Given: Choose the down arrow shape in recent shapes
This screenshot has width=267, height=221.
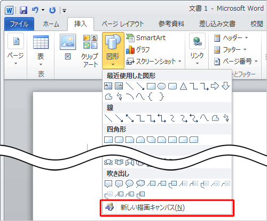Looking at the screenshot, I should pos(225,86).
